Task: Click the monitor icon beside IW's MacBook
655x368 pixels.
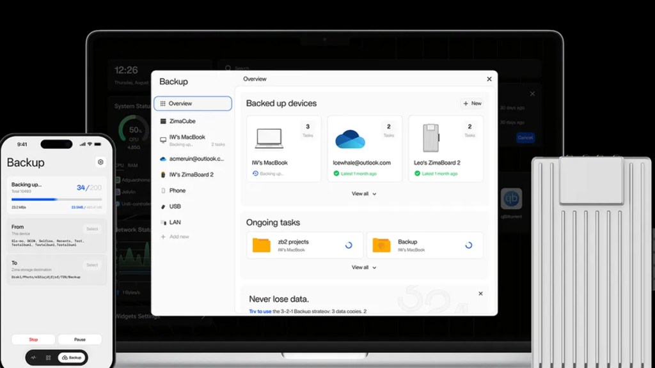Action: tap(163, 140)
